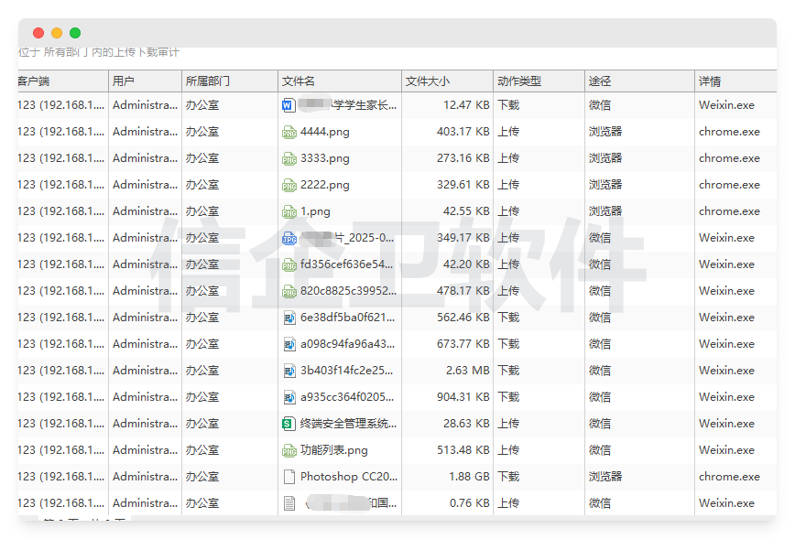Click the file icon for a935cc364f0205
The image size is (795, 539).
(x=289, y=397)
